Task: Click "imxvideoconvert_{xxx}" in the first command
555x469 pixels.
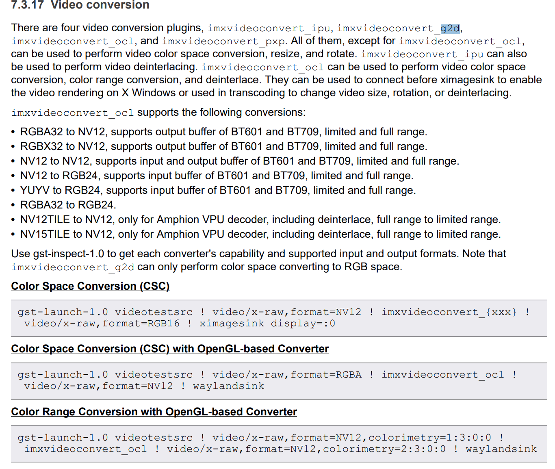Action: click(x=449, y=312)
